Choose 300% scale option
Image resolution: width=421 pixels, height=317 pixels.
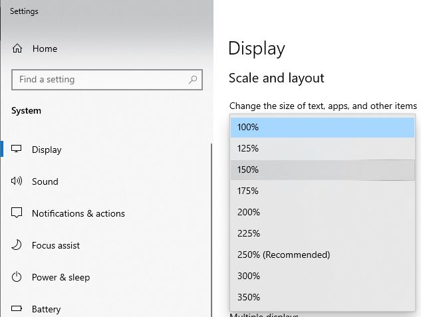click(322, 276)
